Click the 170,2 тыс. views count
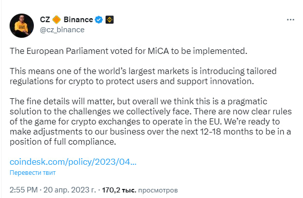Screen dimensions: 303x198 [x=119, y=190]
